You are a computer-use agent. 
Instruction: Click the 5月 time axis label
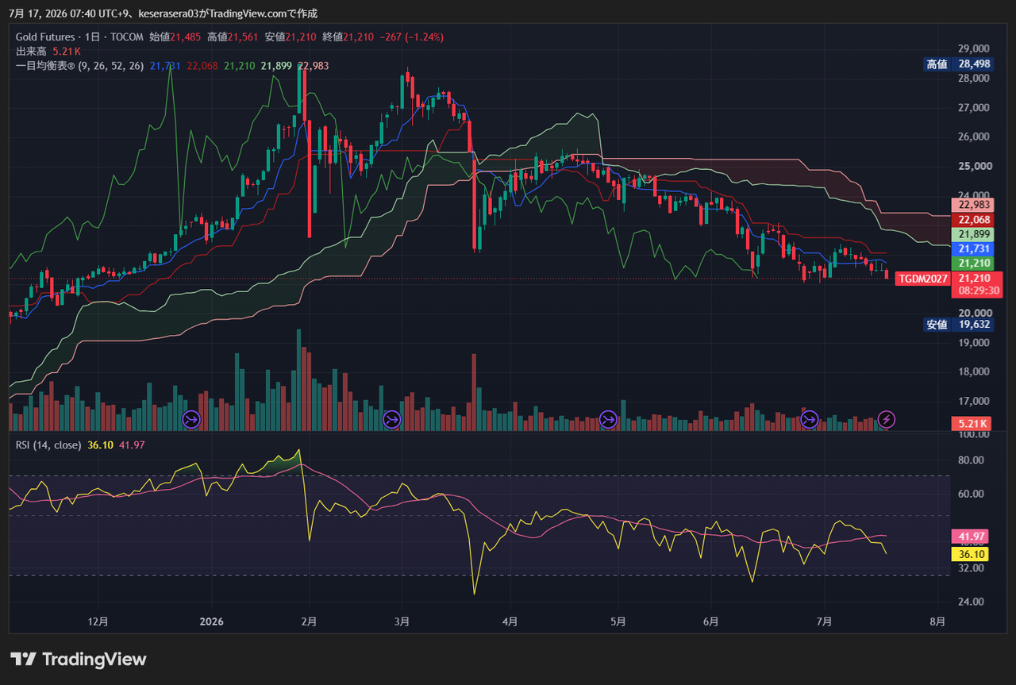(x=618, y=622)
